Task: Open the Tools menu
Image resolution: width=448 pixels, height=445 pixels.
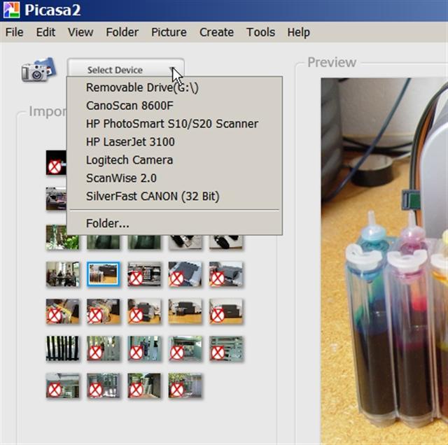Action: click(x=260, y=32)
